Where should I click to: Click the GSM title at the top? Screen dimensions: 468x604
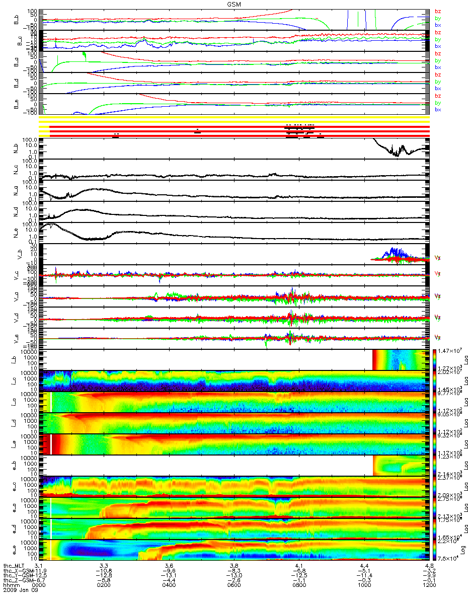click(x=233, y=4)
